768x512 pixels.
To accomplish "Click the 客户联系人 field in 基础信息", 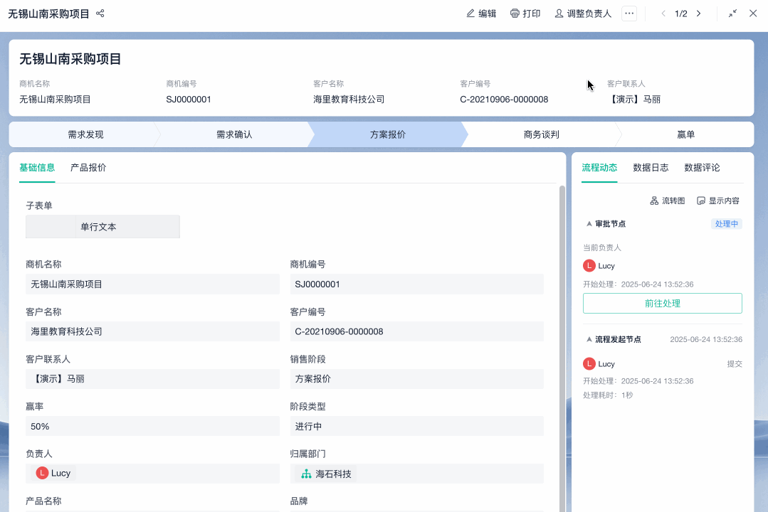I will [x=152, y=379].
